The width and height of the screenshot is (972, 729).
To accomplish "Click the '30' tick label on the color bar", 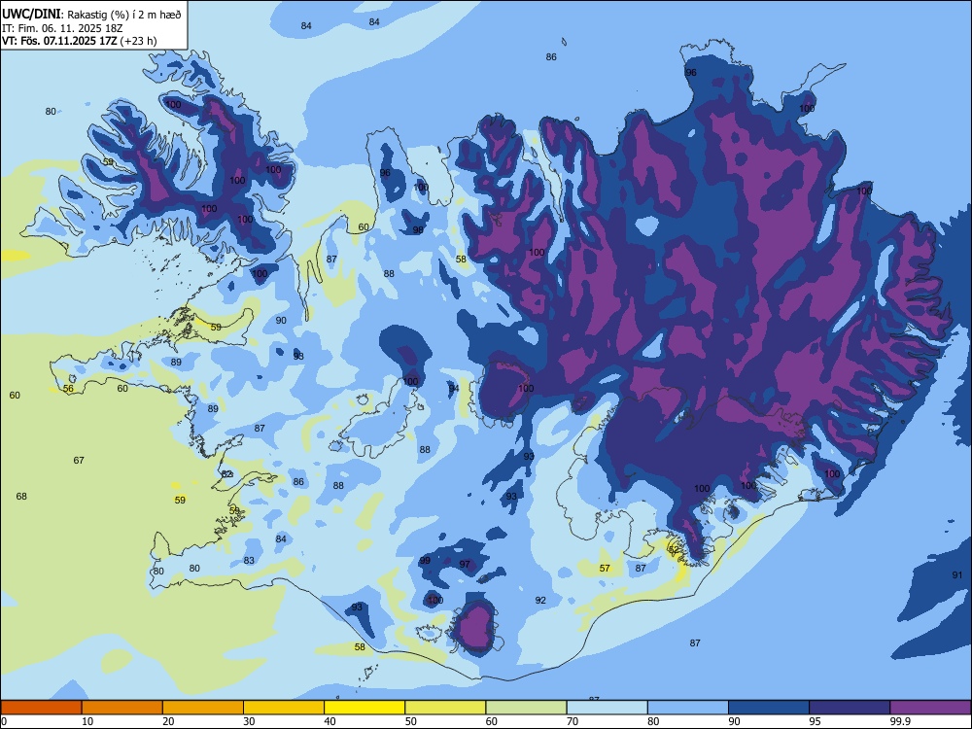I will click(249, 721).
